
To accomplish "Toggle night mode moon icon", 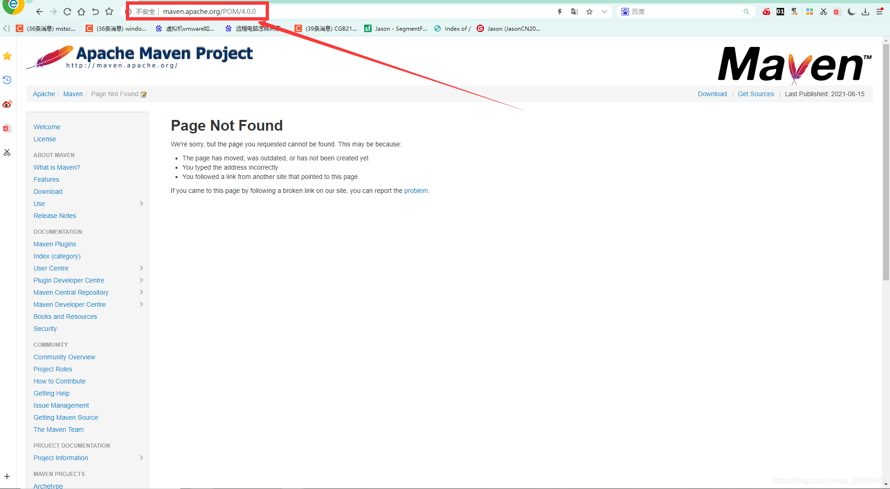I will (851, 12).
